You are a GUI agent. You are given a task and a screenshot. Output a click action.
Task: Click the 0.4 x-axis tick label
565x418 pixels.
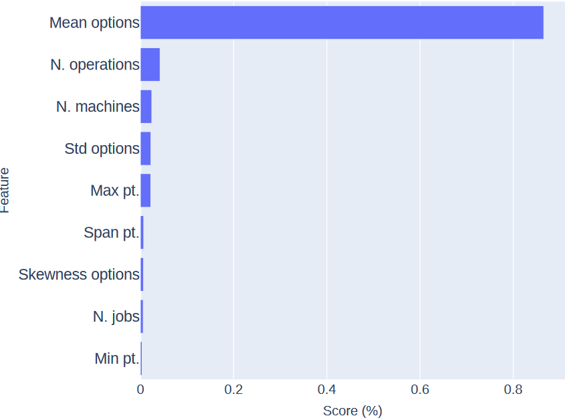click(x=327, y=389)
